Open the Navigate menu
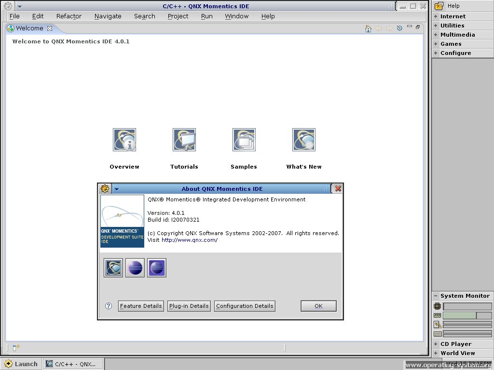 pyautogui.click(x=108, y=16)
